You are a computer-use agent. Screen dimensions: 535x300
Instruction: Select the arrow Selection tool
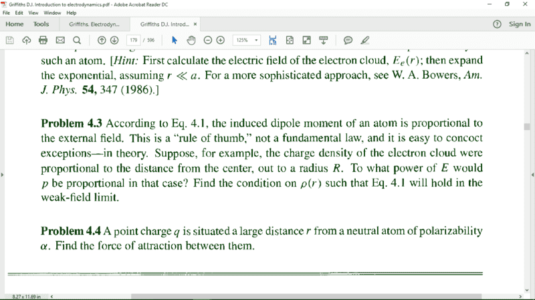(175, 40)
